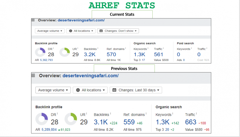240x137 pixels.
Task: Open organic Keywords count 1.3K in Current Stats
Action: pyautogui.click(x=140, y=54)
